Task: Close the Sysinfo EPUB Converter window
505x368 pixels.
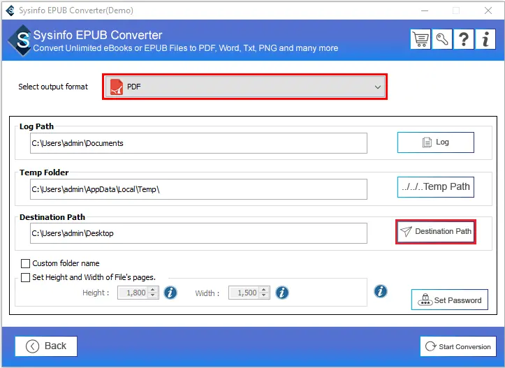Action: pyautogui.click(x=488, y=10)
